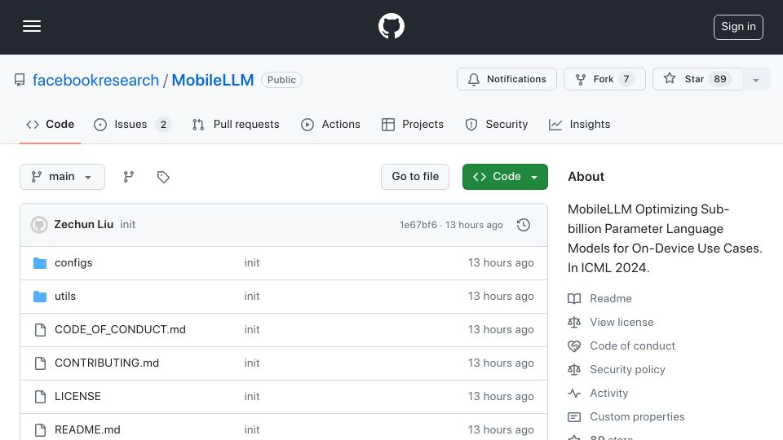Open the LICENSE file
783x440 pixels.
77,397
